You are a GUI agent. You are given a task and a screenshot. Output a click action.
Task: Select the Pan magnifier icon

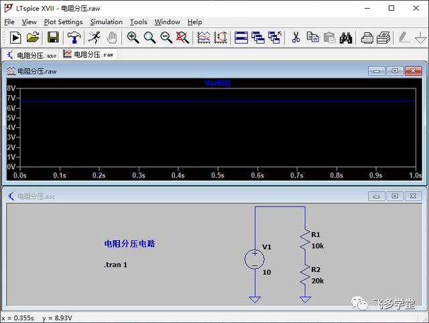click(149, 38)
